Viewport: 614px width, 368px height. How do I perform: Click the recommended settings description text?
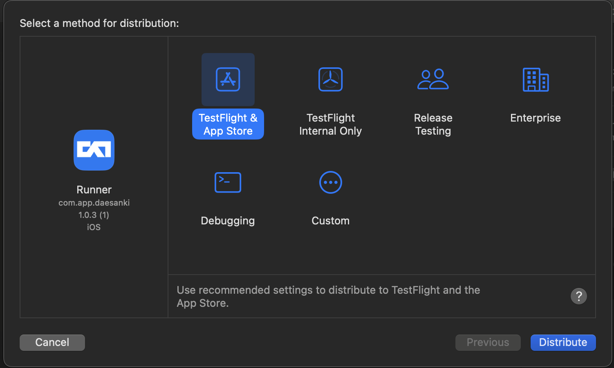coord(328,297)
